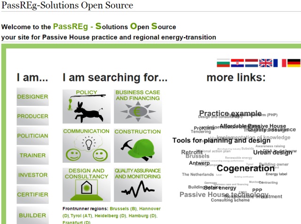
Task: Open the Policy tile with donkey
Action: point(86,107)
